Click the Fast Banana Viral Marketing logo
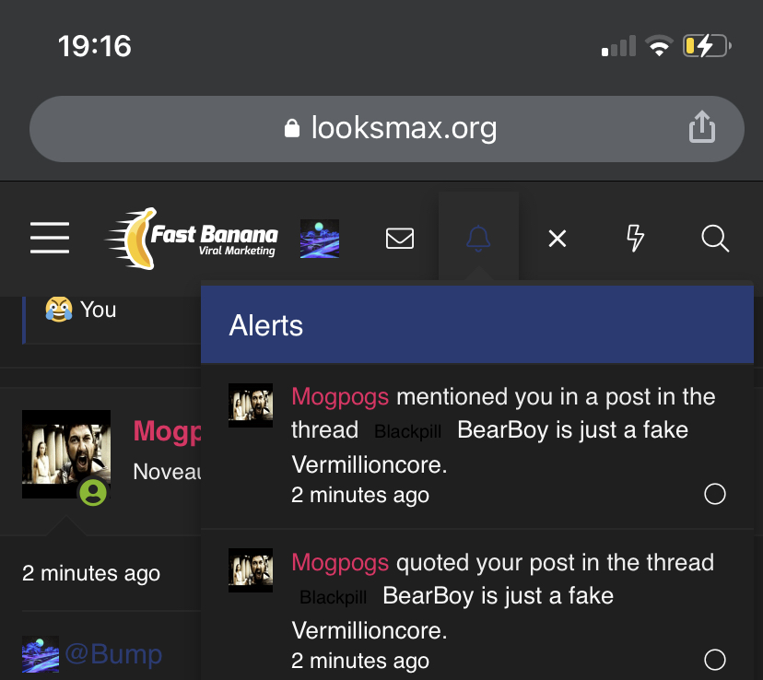This screenshot has width=763, height=680. 192,239
